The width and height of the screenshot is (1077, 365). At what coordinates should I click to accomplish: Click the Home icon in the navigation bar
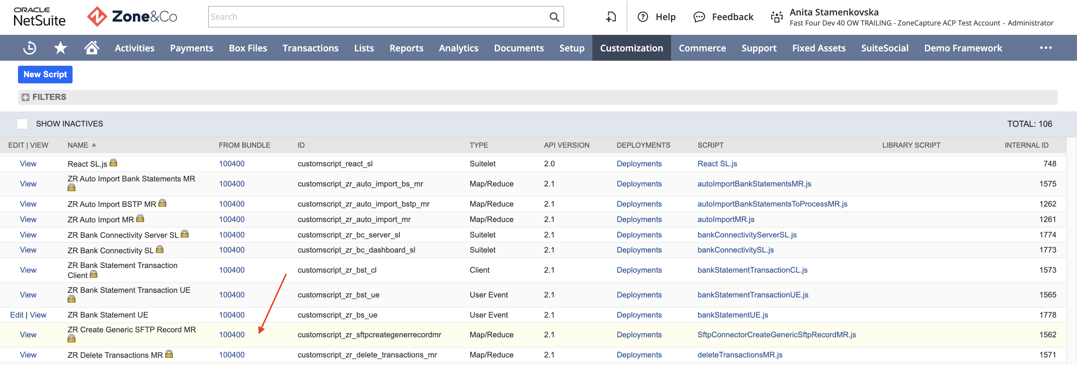coord(92,48)
